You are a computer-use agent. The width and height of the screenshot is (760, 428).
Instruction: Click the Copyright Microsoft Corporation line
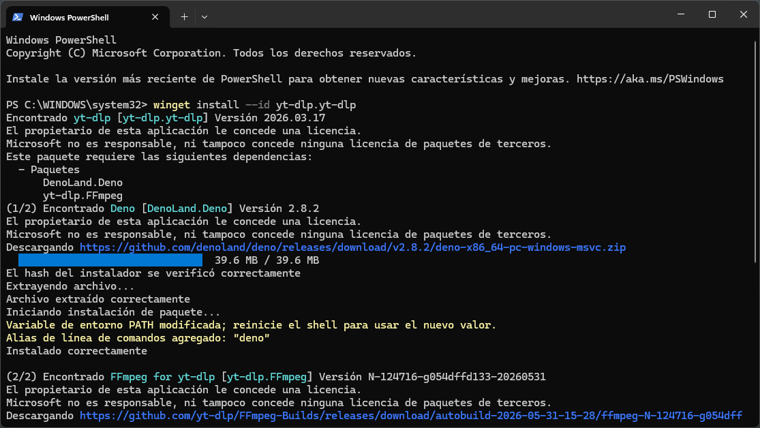211,53
